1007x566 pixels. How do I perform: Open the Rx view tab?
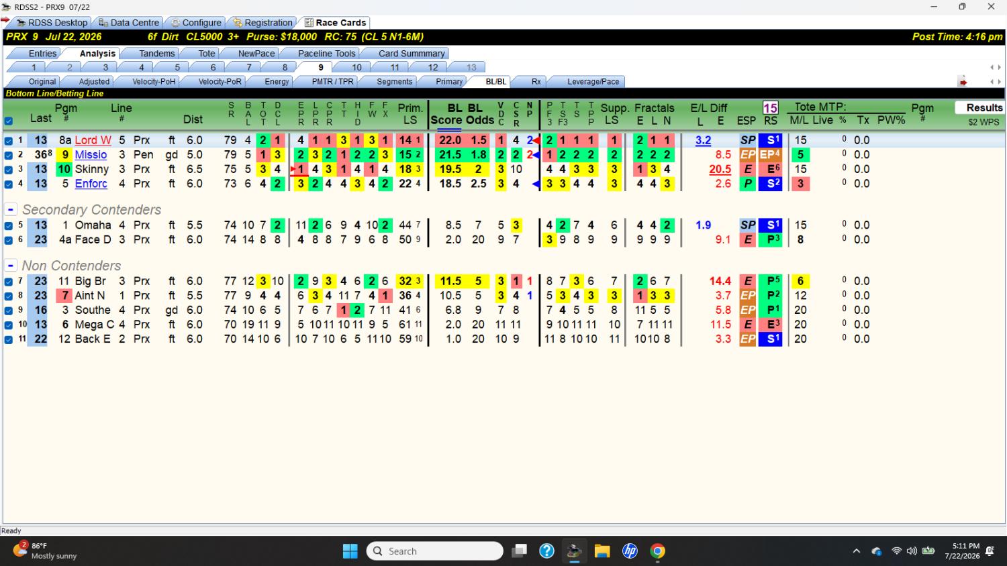[x=536, y=81]
